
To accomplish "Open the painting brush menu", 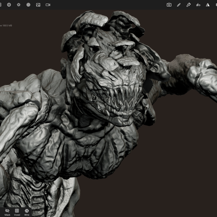I will click(188, 5).
